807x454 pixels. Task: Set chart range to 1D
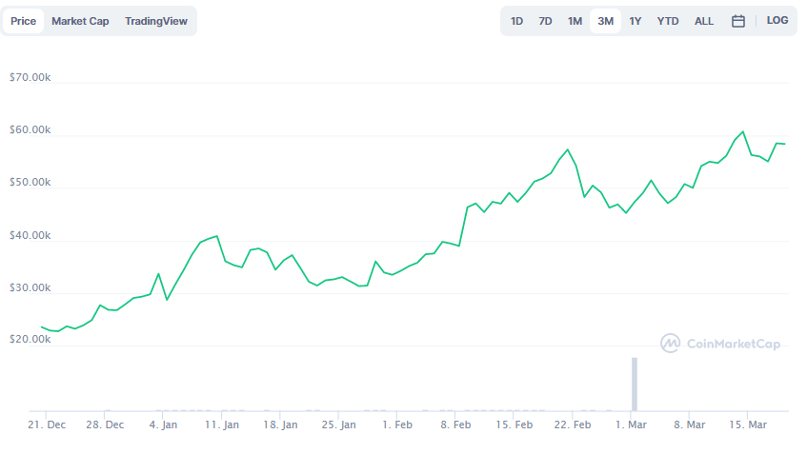(x=516, y=21)
